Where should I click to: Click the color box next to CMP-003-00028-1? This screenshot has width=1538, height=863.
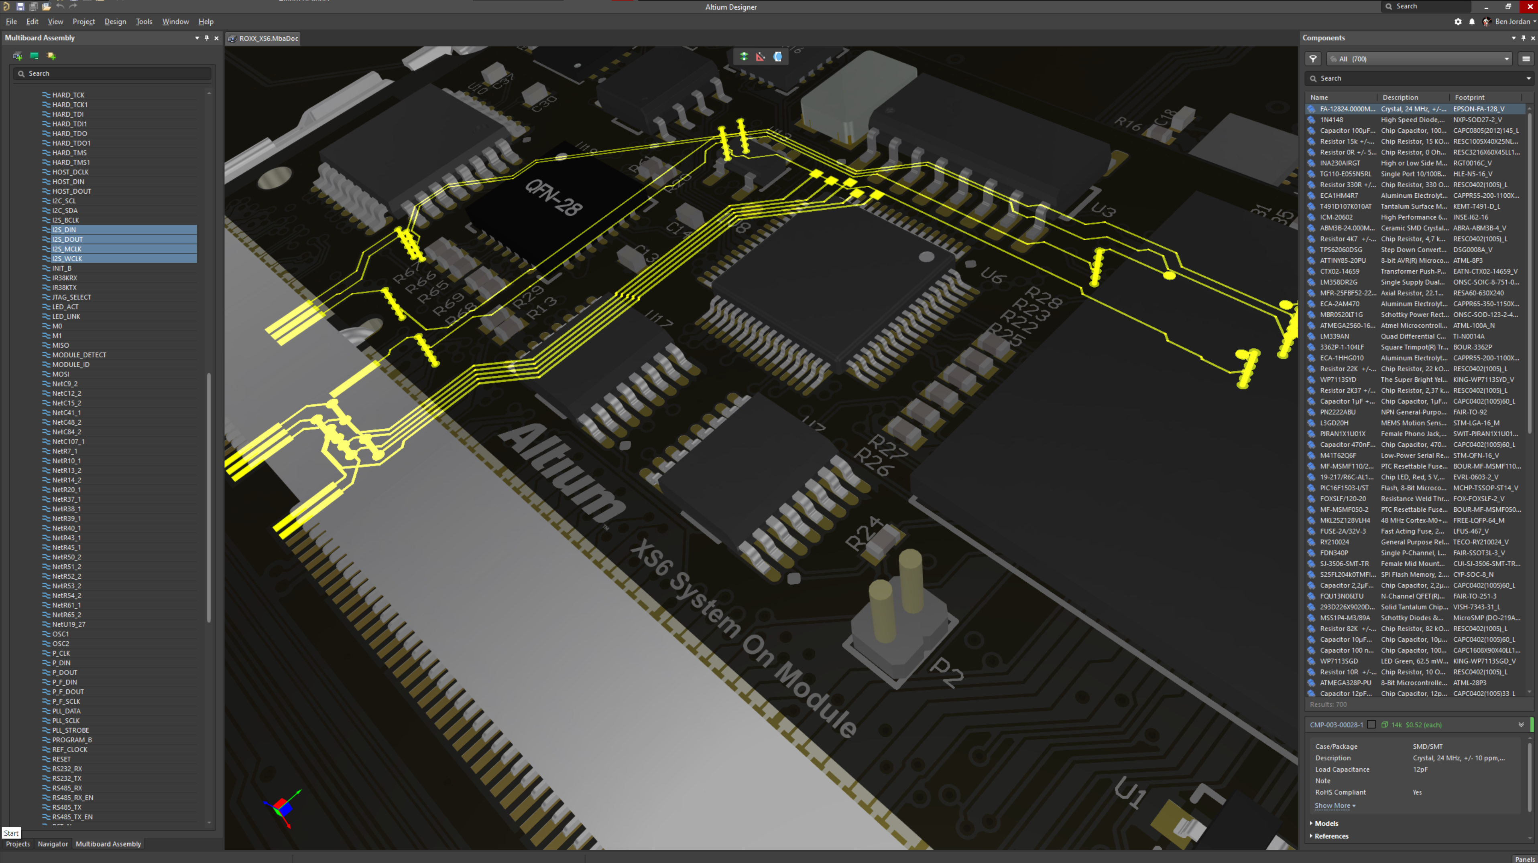tap(1371, 725)
